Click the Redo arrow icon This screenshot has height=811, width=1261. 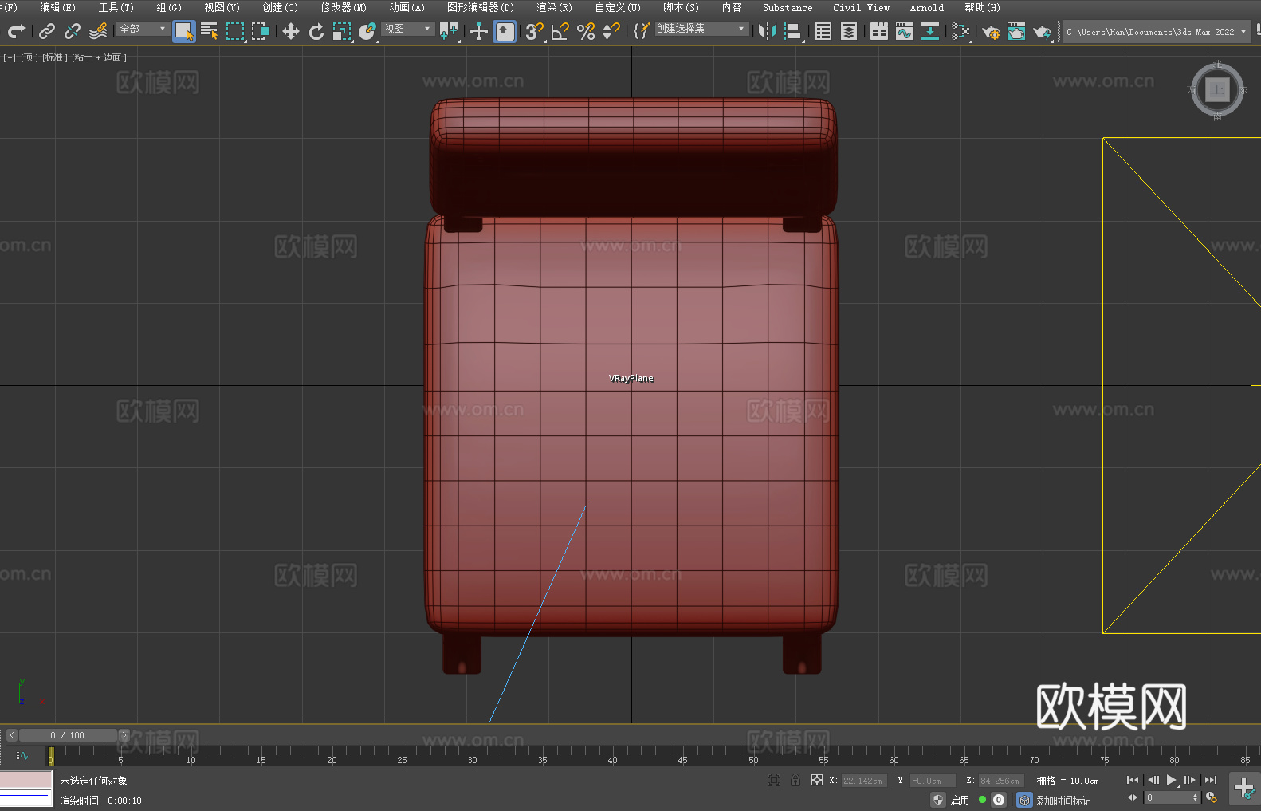(x=16, y=31)
